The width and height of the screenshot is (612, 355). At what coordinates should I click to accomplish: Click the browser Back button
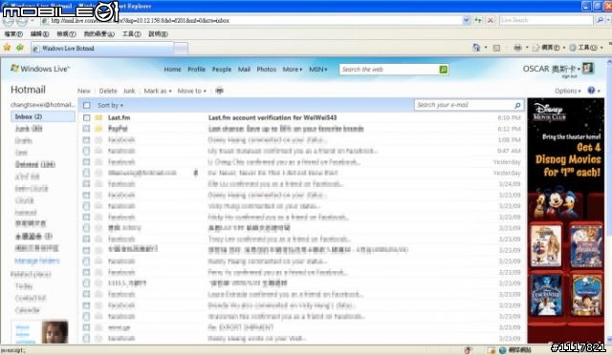[8, 20]
